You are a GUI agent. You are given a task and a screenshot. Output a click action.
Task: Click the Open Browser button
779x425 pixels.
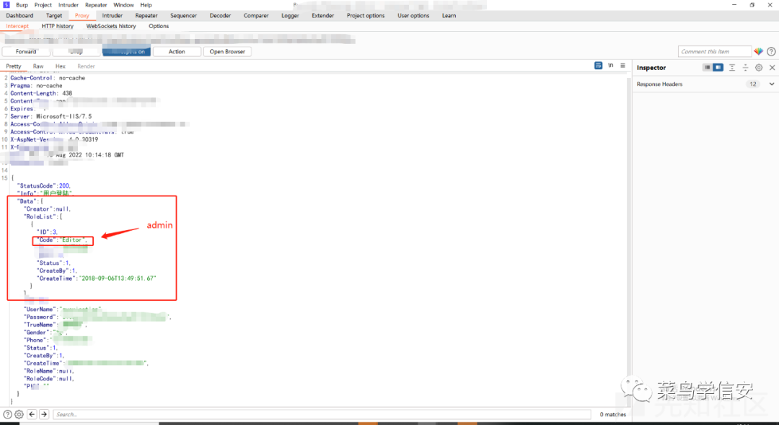[x=227, y=51]
